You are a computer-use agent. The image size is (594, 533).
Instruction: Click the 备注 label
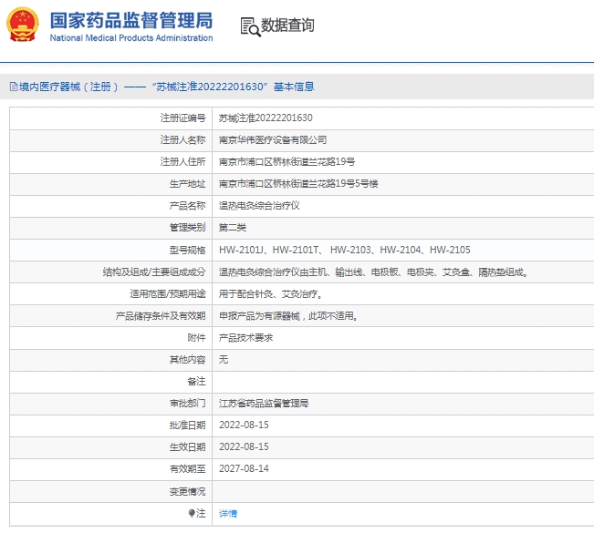tap(196, 382)
